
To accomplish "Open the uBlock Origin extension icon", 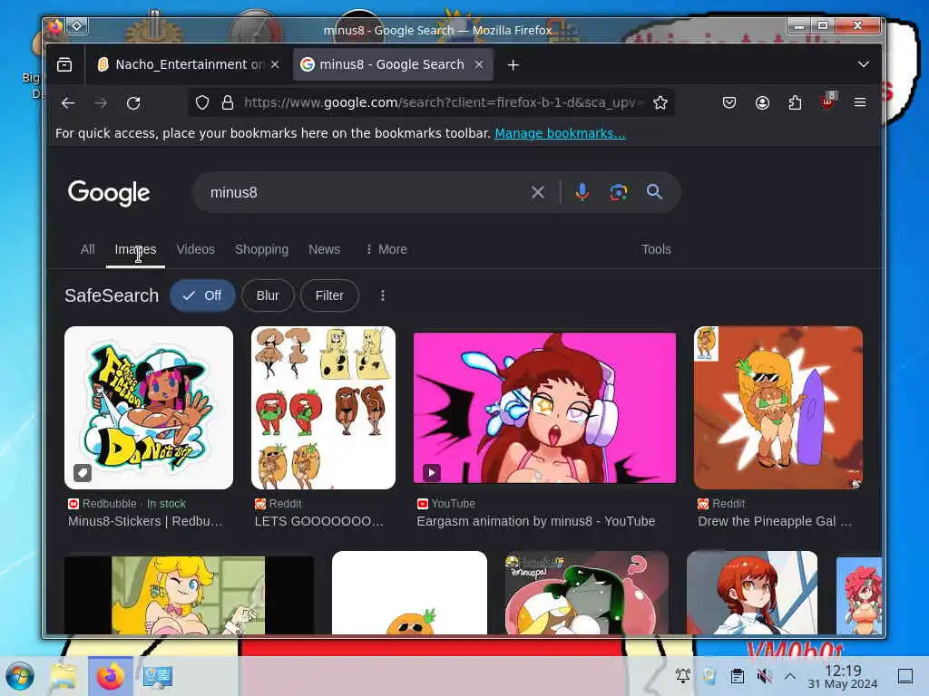I will pos(827,101).
